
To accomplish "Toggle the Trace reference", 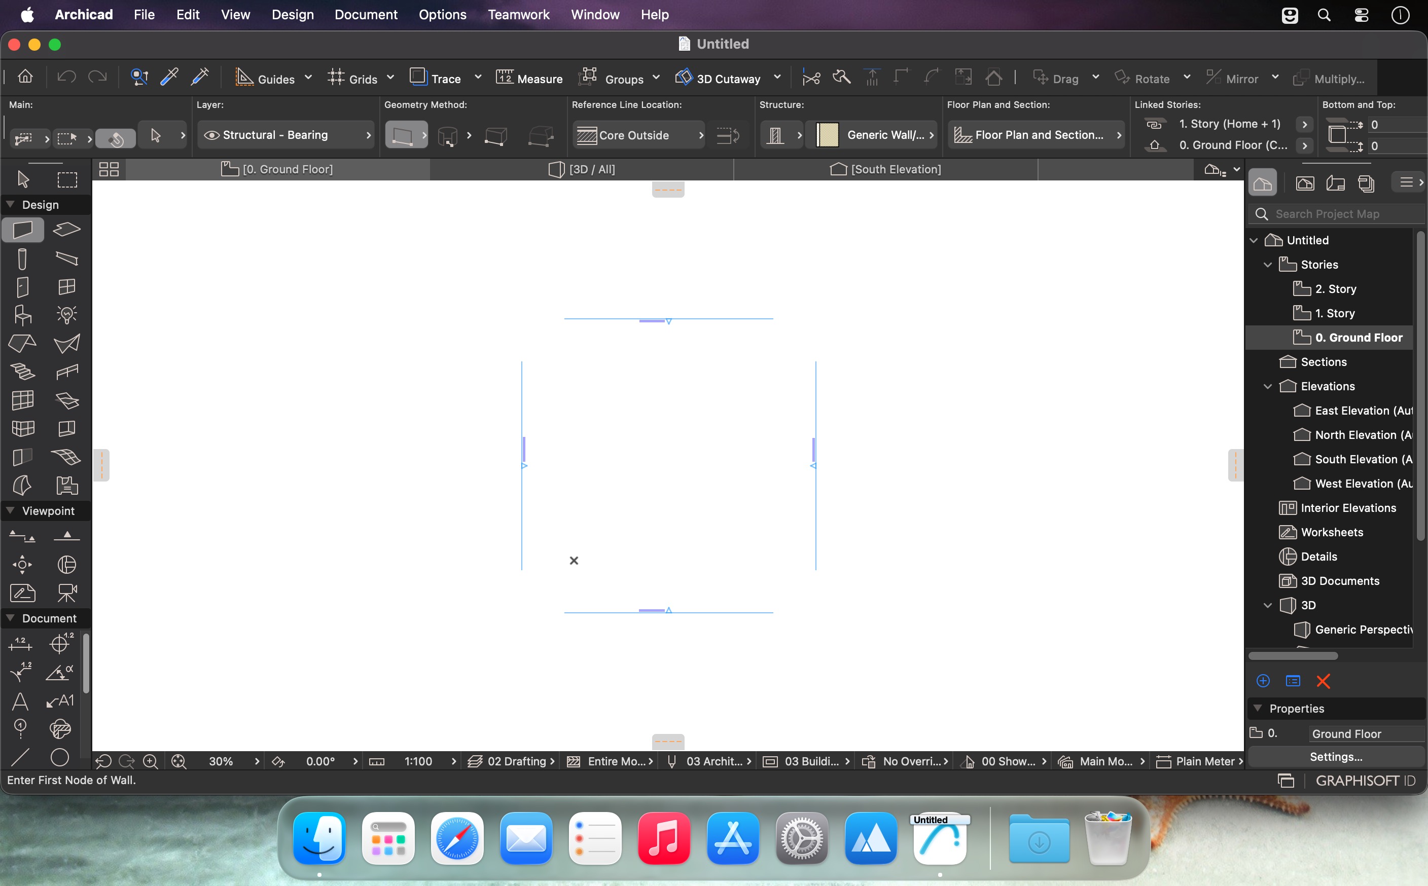I will [x=435, y=78].
